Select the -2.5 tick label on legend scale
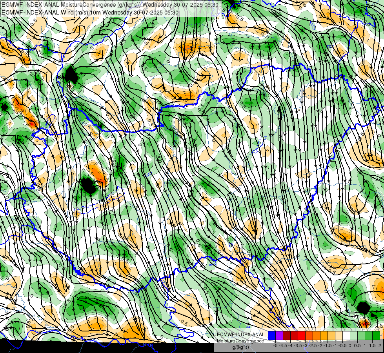Viewport: 384px width, 353px height. tap(313, 346)
